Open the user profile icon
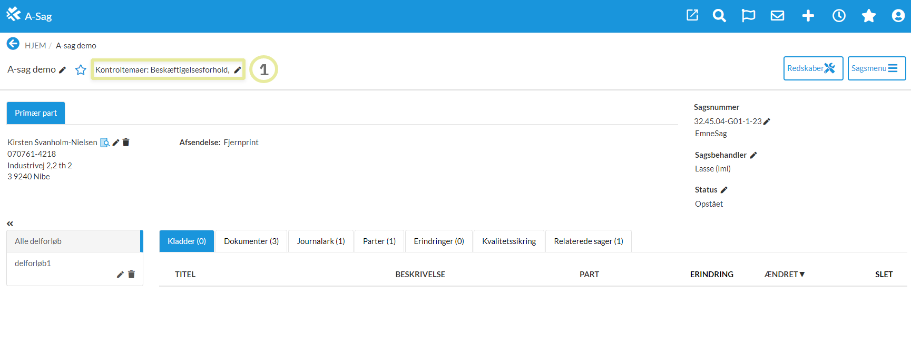The image size is (911, 345). click(x=898, y=16)
